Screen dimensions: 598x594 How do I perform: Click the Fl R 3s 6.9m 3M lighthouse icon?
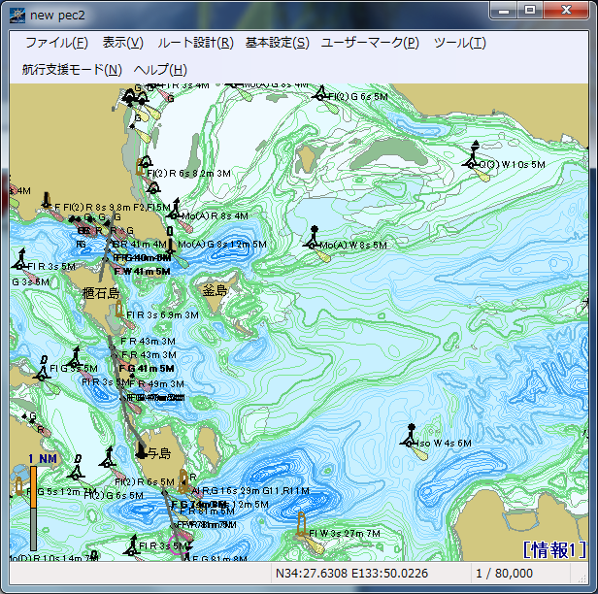pos(119,310)
